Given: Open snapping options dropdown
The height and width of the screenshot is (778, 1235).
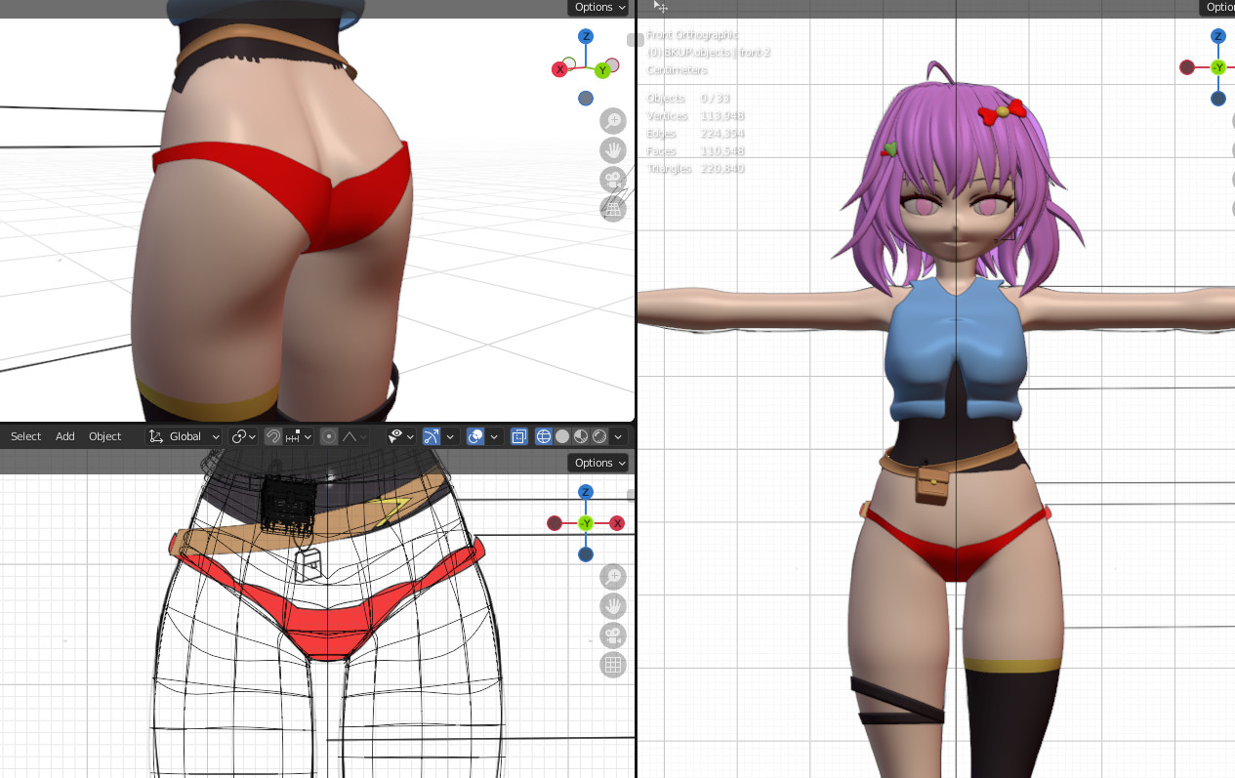Looking at the screenshot, I should [x=299, y=436].
